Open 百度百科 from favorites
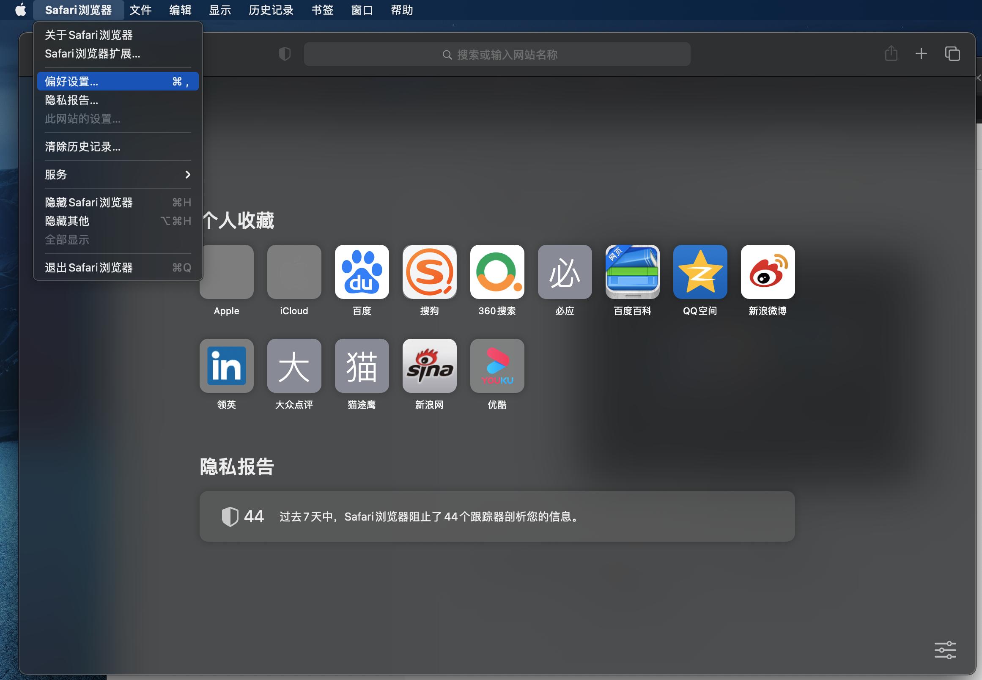Viewport: 982px width, 680px height. 632,271
